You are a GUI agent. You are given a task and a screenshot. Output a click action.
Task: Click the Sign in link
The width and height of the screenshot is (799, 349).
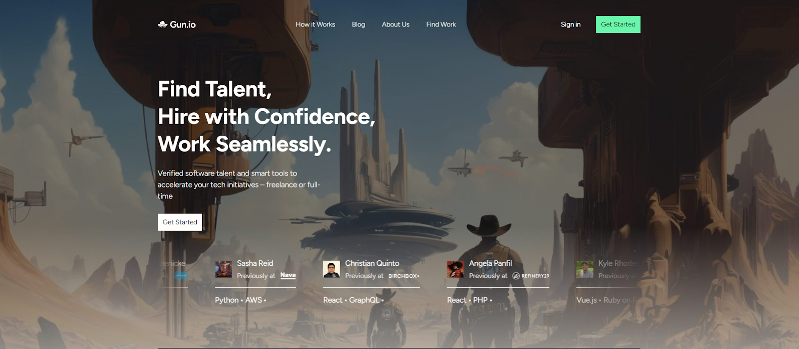pyautogui.click(x=570, y=24)
